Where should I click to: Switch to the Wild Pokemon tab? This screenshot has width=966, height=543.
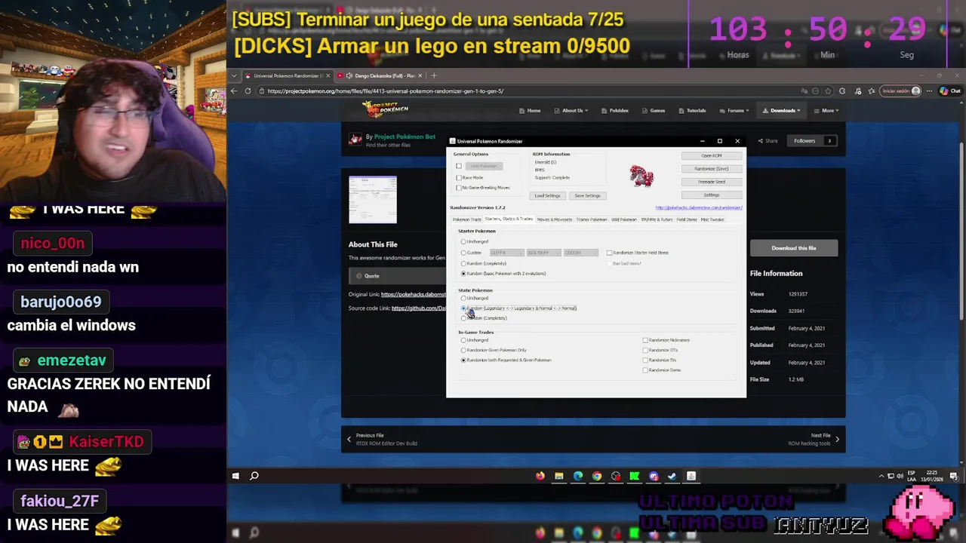(x=624, y=219)
